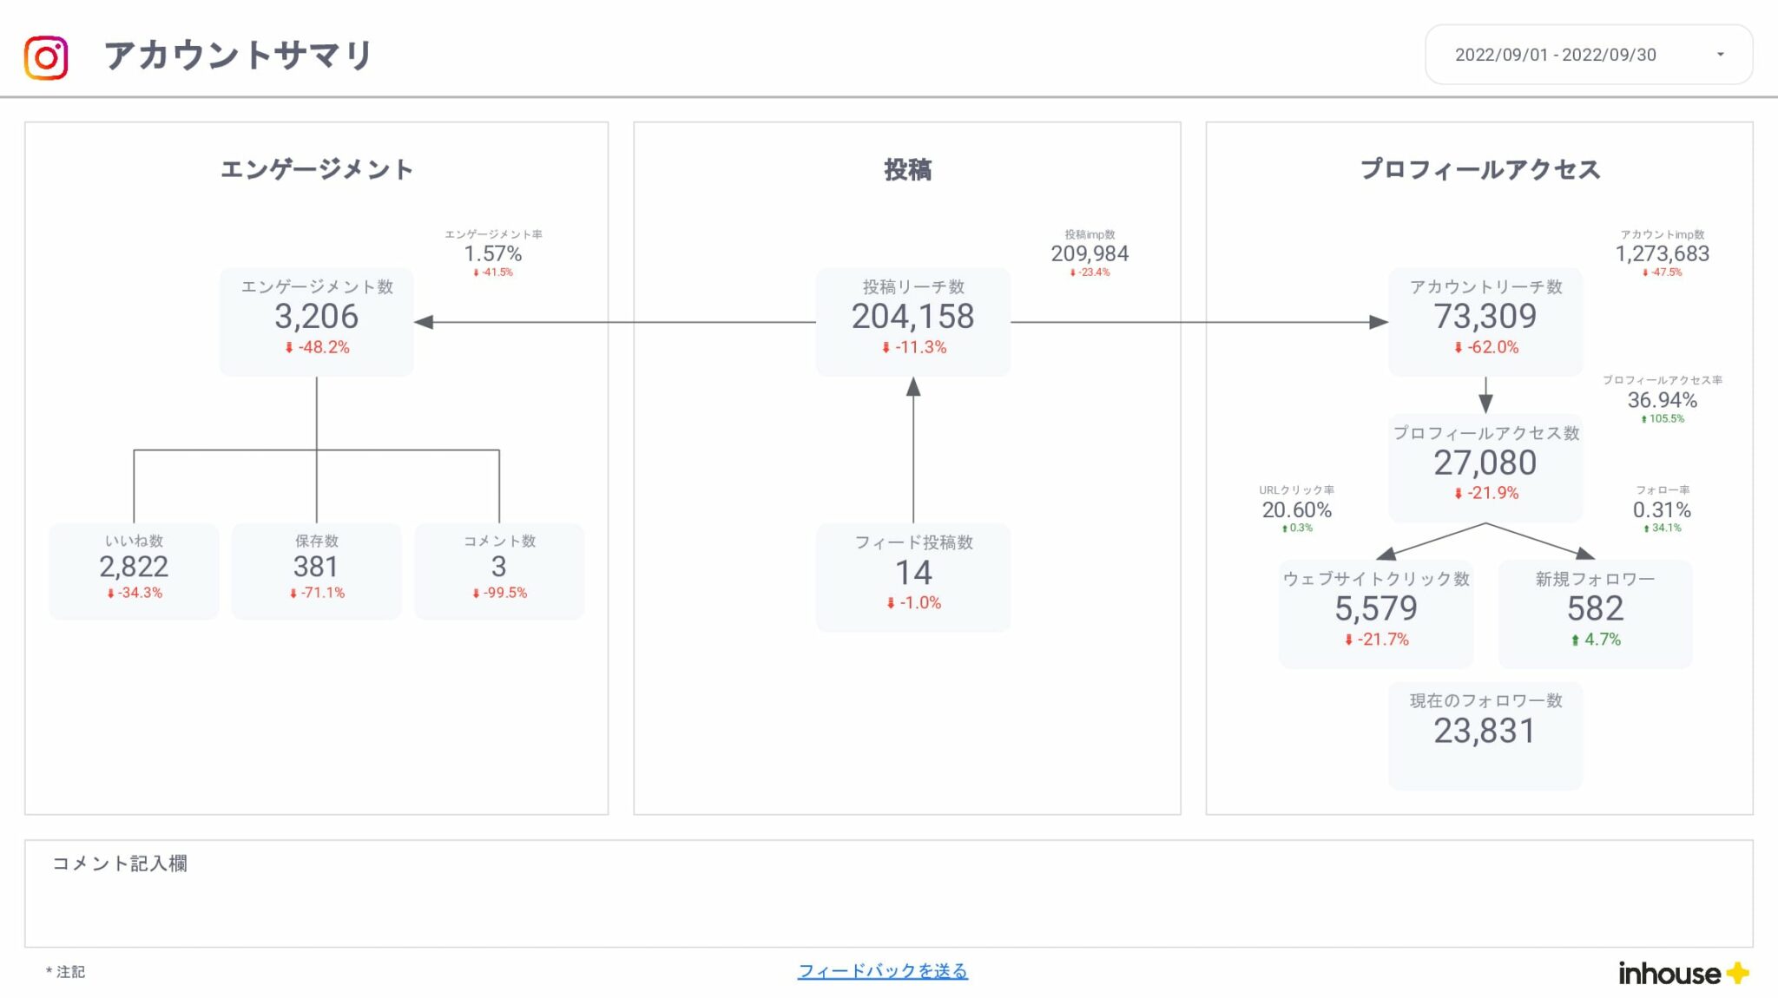The image size is (1778, 998).
Task: Click the 新規フォロワー card
Action: tap(1595, 613)
